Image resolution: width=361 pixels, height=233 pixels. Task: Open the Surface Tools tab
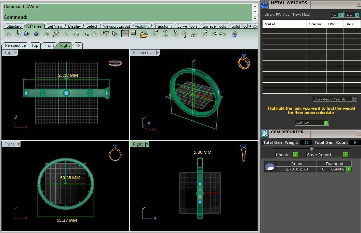(x=214, y=26)
